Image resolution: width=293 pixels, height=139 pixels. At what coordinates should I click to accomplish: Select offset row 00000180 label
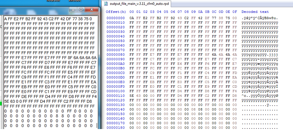pyautogui.click(x=116, y=128)
